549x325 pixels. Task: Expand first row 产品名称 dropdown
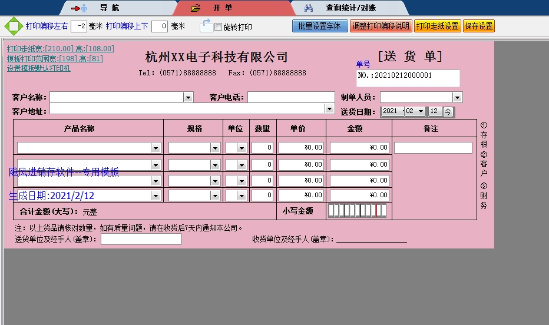pos(156,148)
